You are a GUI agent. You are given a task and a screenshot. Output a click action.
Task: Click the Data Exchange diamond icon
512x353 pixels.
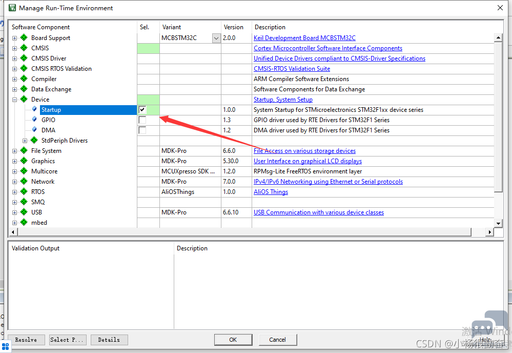click(24, 89)
